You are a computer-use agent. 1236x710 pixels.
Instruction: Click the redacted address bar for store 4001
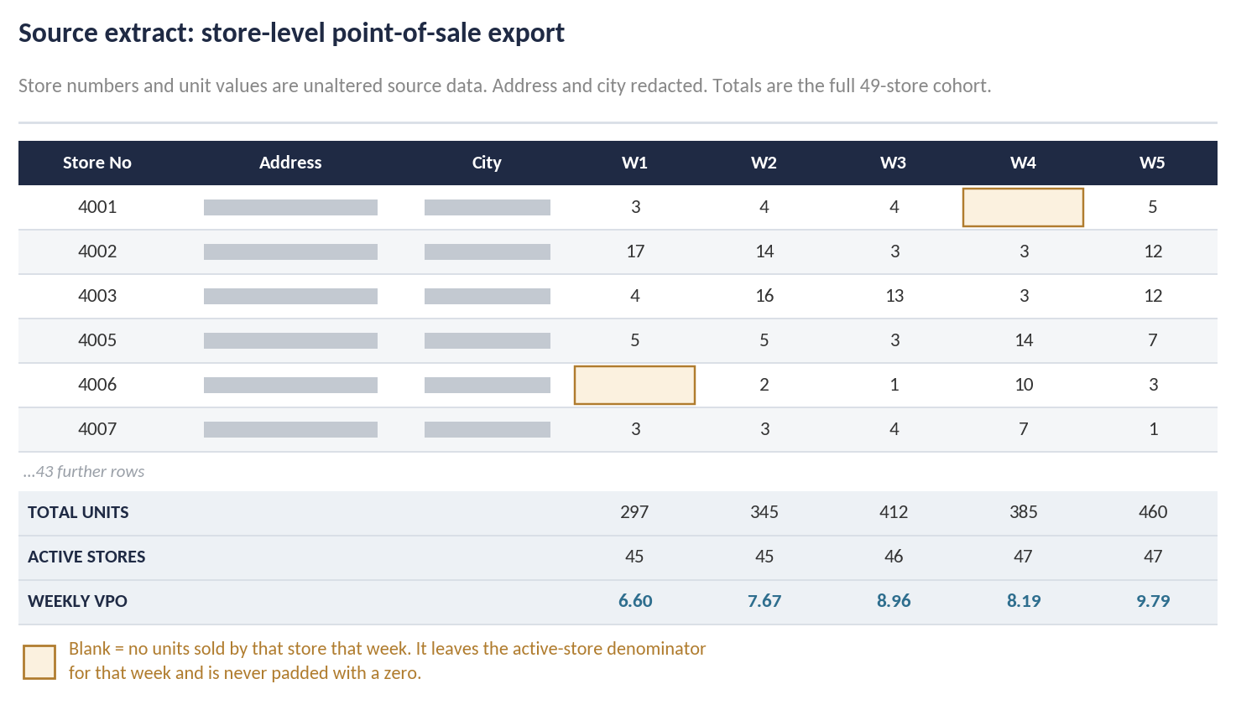(290, 207)
